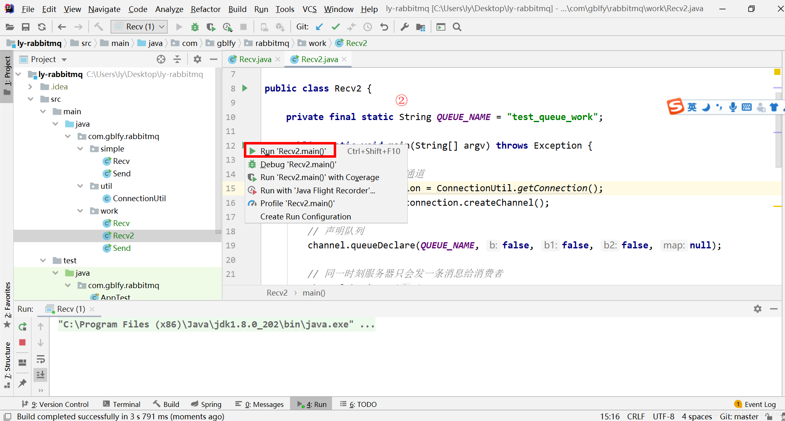Click Git: master branch in status bar

(739, 416)
